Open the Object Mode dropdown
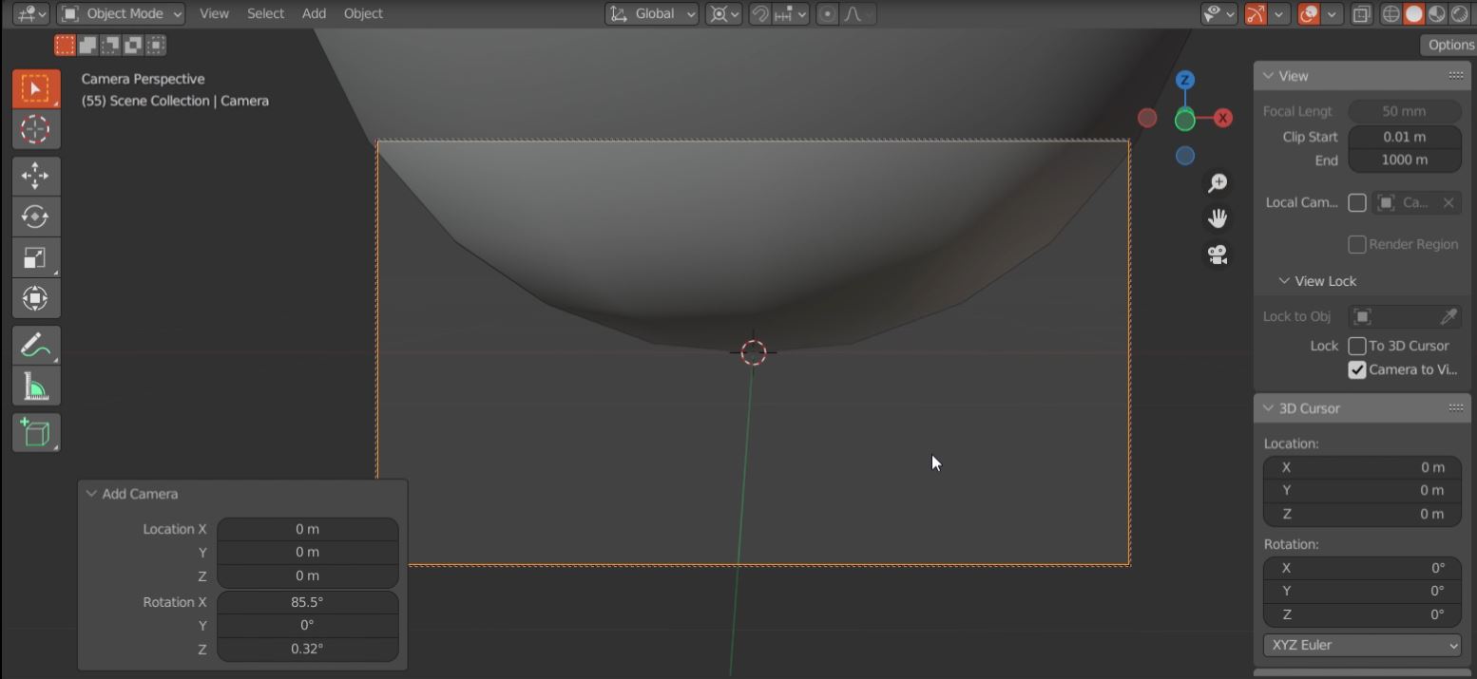 (120, 13)
